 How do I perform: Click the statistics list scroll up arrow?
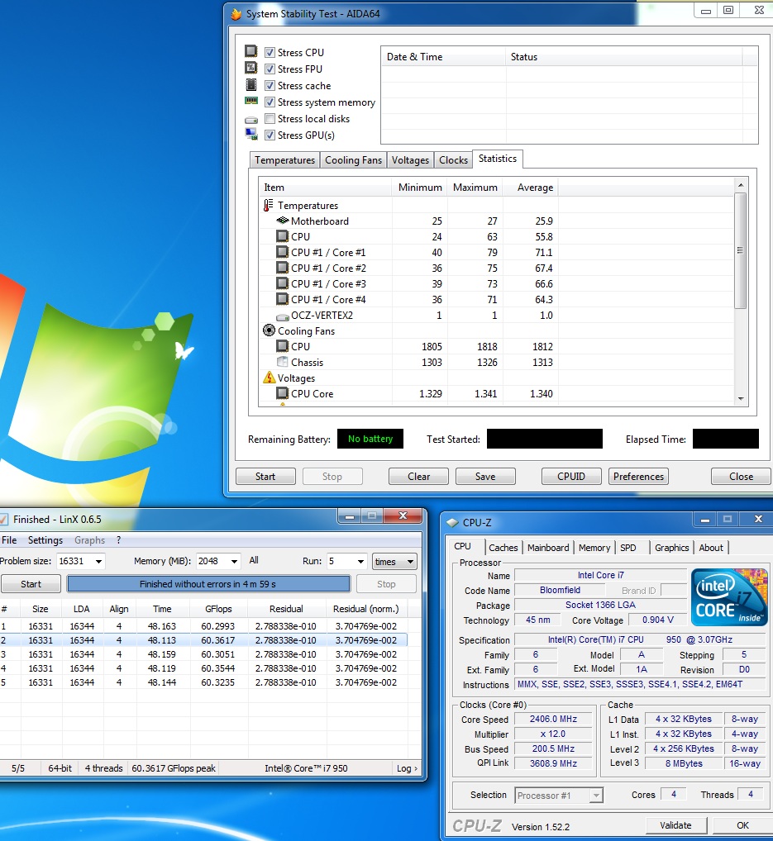click(x=741, y=185)
